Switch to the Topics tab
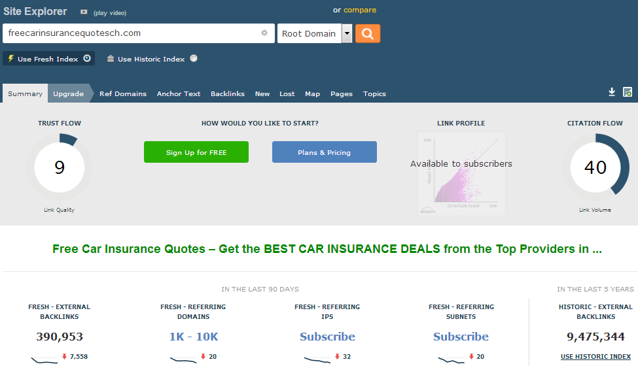 (374, 94)
